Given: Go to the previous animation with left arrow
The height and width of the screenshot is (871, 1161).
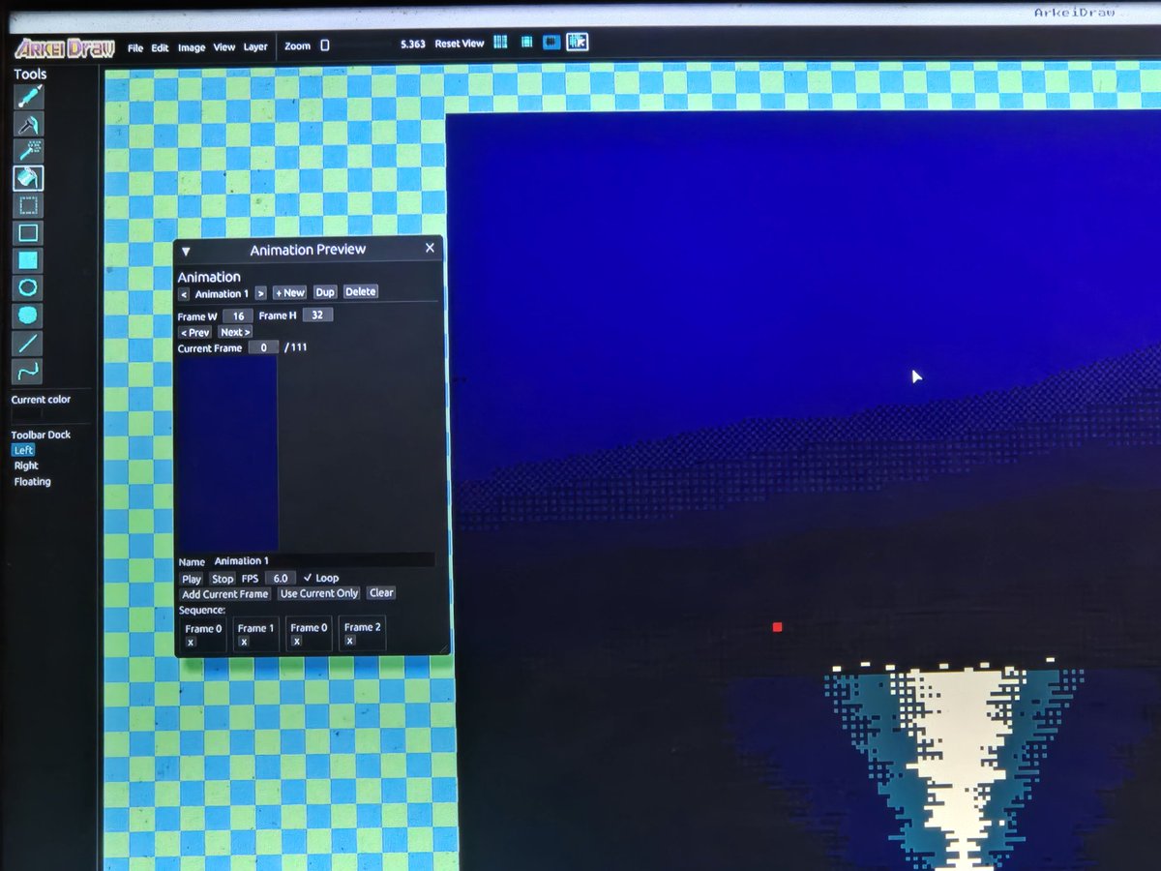Looking at the screenshot, I should (184, 293).
